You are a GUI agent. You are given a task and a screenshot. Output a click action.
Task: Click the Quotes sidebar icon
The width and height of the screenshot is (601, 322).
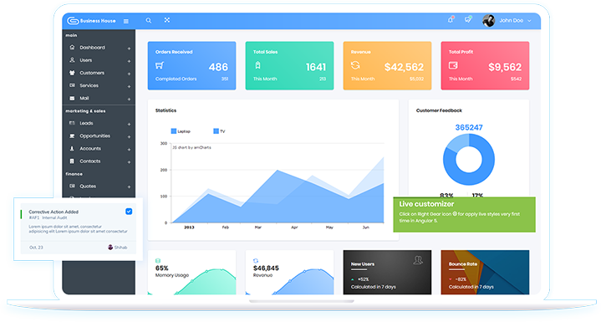(72, 186)
